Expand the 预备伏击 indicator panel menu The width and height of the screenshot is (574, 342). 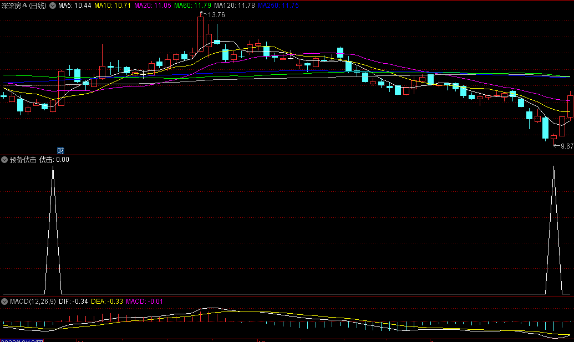tap(4, 160)
